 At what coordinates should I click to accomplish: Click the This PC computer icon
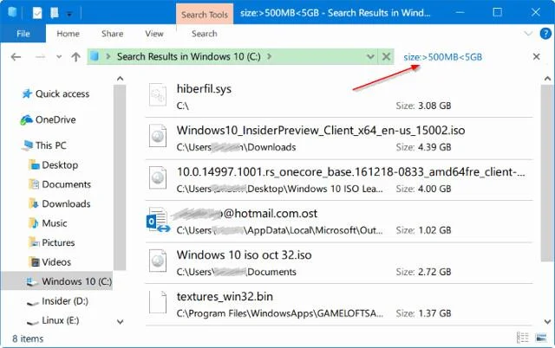pos(27,145)
